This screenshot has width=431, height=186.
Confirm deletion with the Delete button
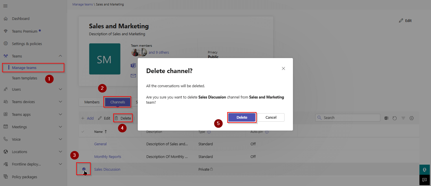pyautogui.click(x=242, y=117)
